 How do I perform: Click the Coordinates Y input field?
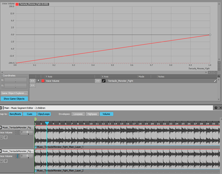pyautogui.click(x=15, y=85)
